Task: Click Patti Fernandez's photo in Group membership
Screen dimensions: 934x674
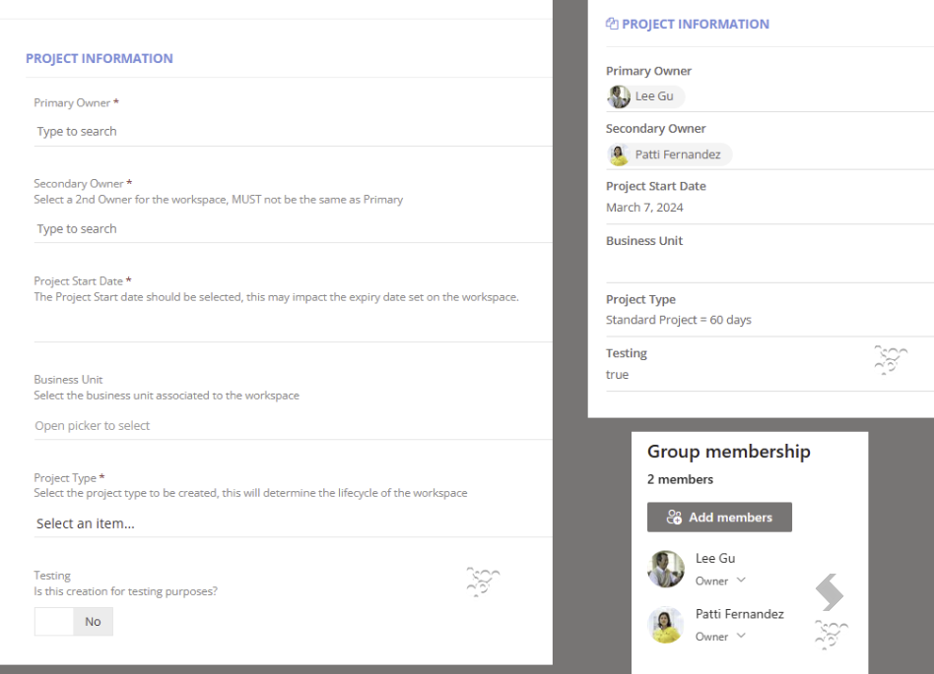Action: pos(666,625)
